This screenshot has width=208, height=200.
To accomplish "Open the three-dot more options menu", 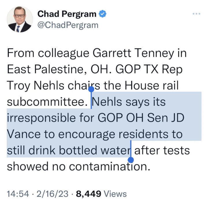I will (x=196, y=14).
